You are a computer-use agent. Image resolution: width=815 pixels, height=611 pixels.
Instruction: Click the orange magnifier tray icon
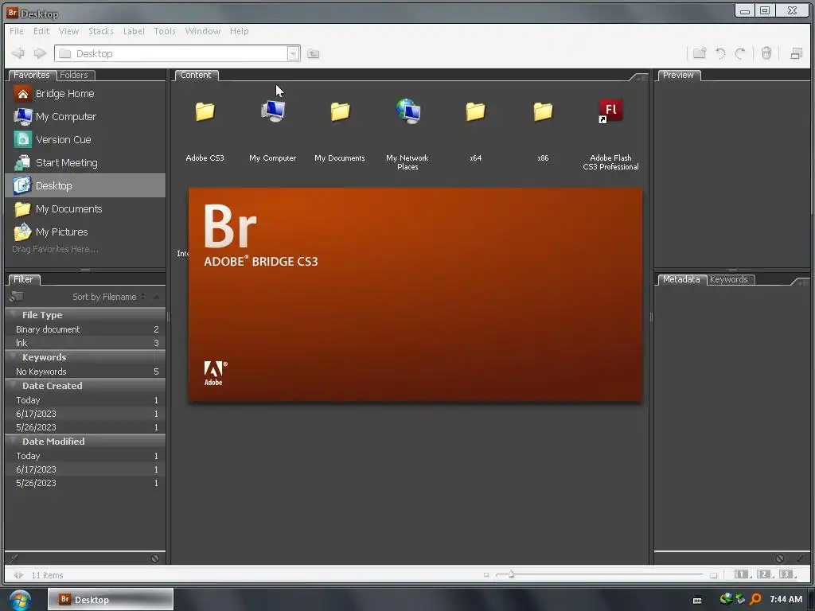point(755,599)
